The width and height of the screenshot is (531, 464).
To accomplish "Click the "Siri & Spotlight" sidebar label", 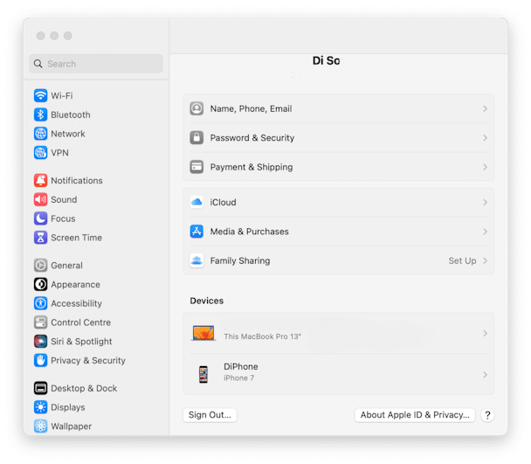I will 81,341.
